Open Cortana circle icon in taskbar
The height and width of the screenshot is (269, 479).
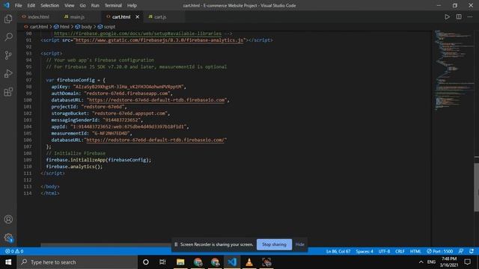pos(146,262)
